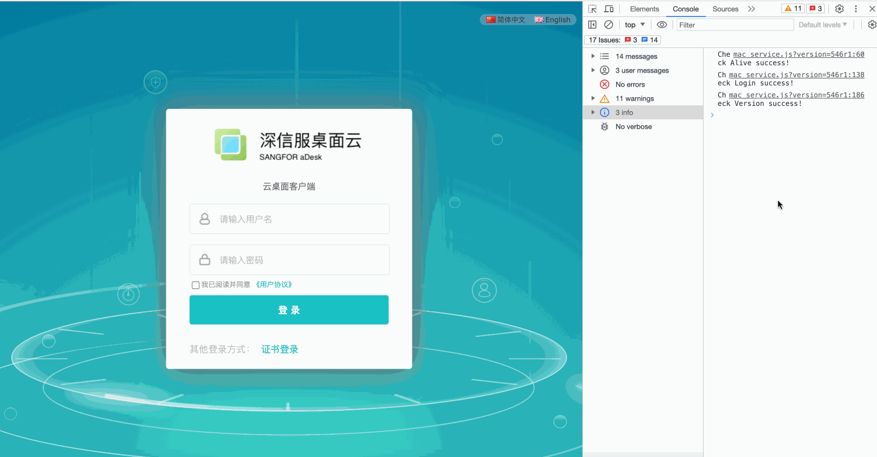The height and width of the screenshot is (457, 877).
Task: Focus the console Filter field
Action: pyautogui.click(x=735, y=25)
